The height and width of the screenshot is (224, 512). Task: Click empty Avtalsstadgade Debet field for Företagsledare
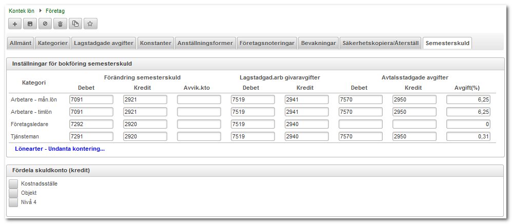[x=361, y=124]
